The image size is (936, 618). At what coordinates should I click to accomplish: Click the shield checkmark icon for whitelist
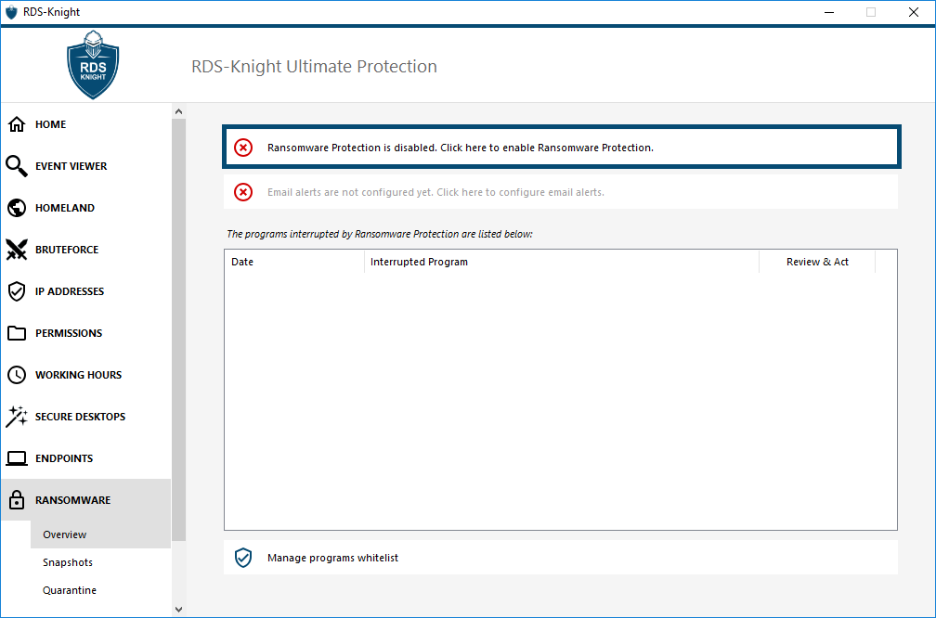(x=243, y=558)
